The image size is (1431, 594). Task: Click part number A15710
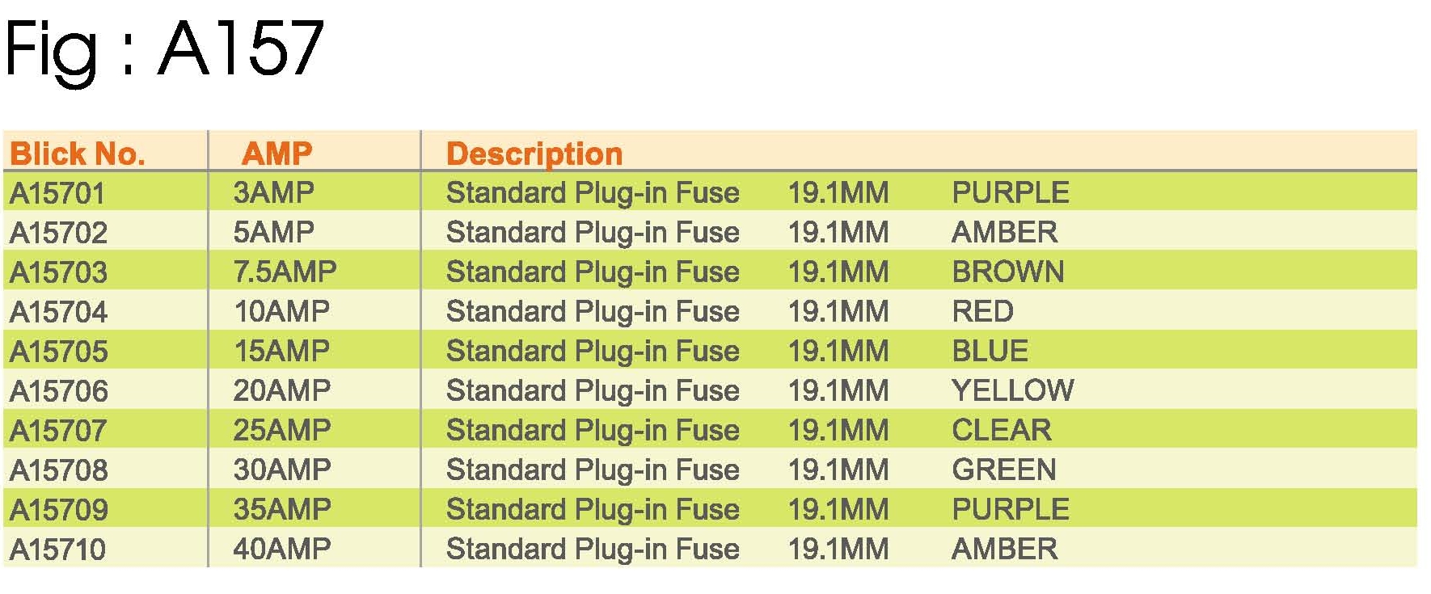click(57, 550)
